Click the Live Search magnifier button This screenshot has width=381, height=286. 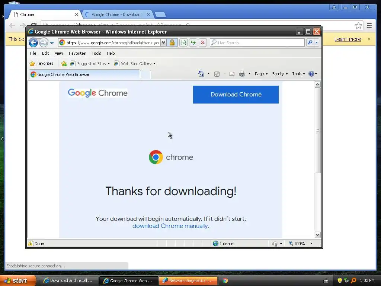[x=310, y=42]
